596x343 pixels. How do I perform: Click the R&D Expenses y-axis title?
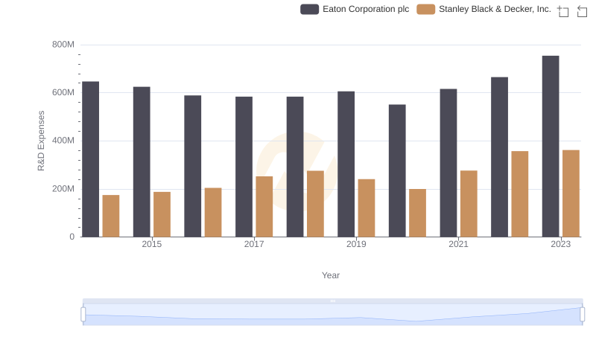pos(42,141)
